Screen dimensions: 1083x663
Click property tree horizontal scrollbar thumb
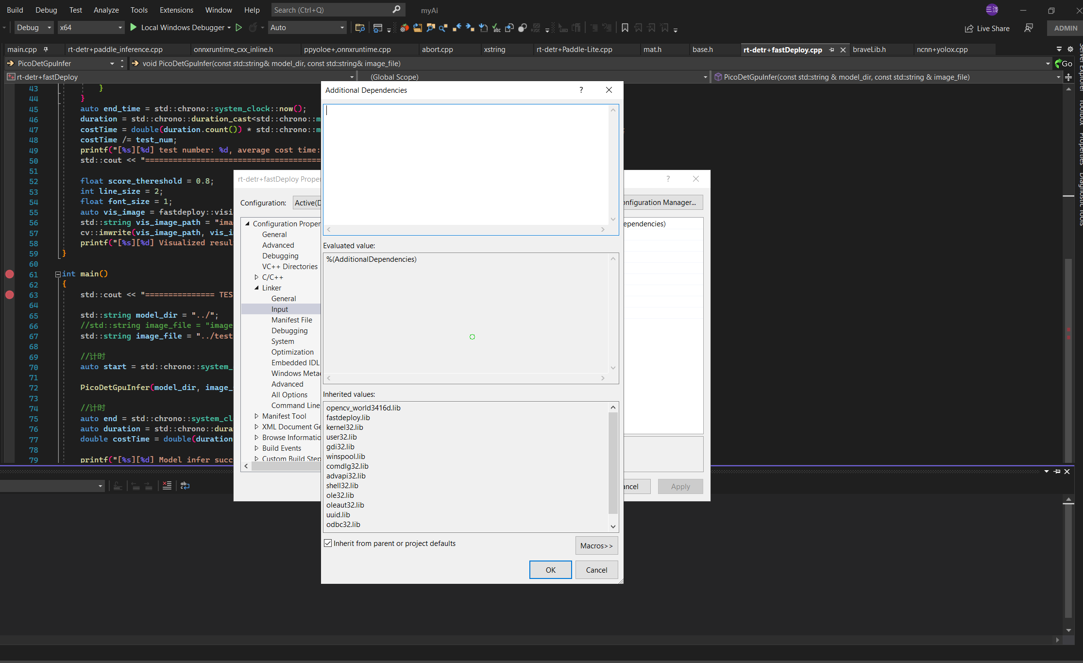(x=286, y=466)
